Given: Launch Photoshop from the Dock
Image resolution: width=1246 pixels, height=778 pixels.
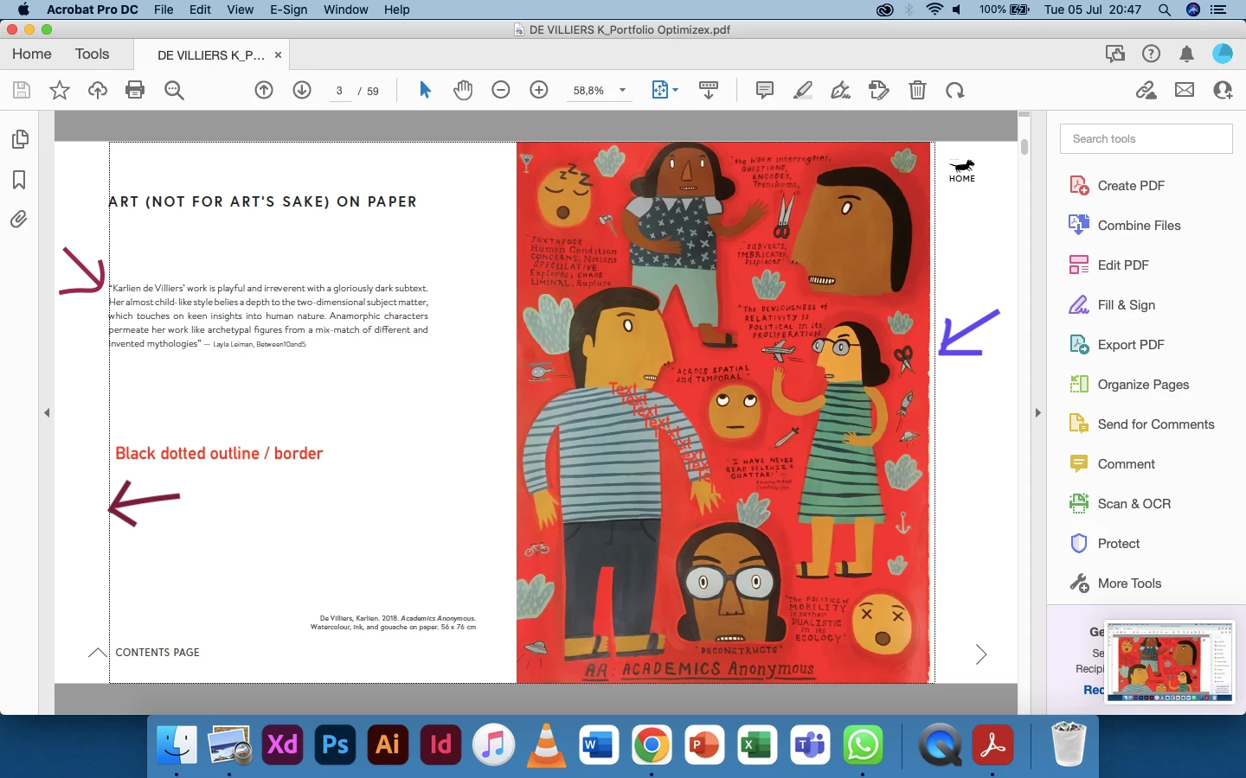Looking at the screenshot, I should pos(335,744).
